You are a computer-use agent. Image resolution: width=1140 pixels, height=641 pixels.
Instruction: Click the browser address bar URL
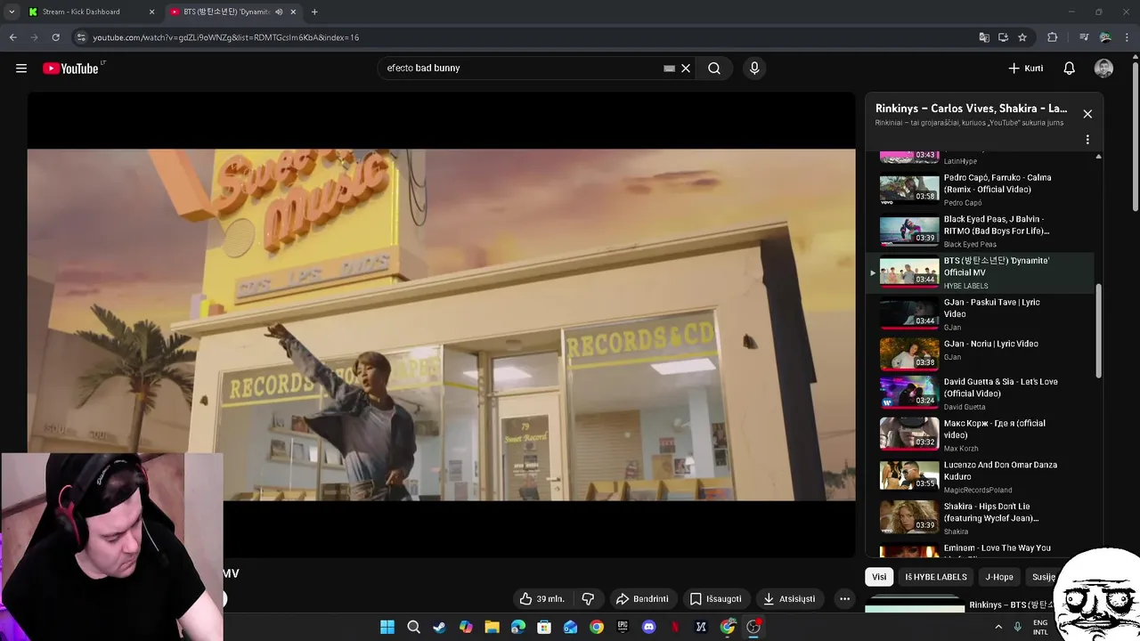pyautogui.click(x=225, y=37)
